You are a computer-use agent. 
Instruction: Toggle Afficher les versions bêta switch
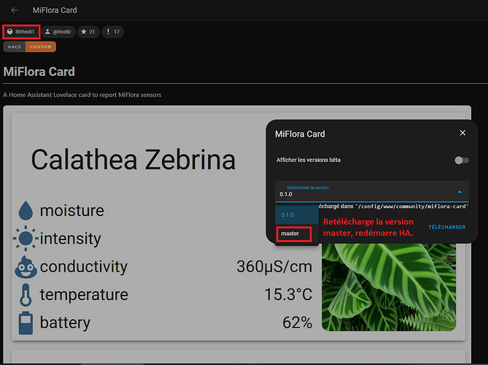pos(462,161)
